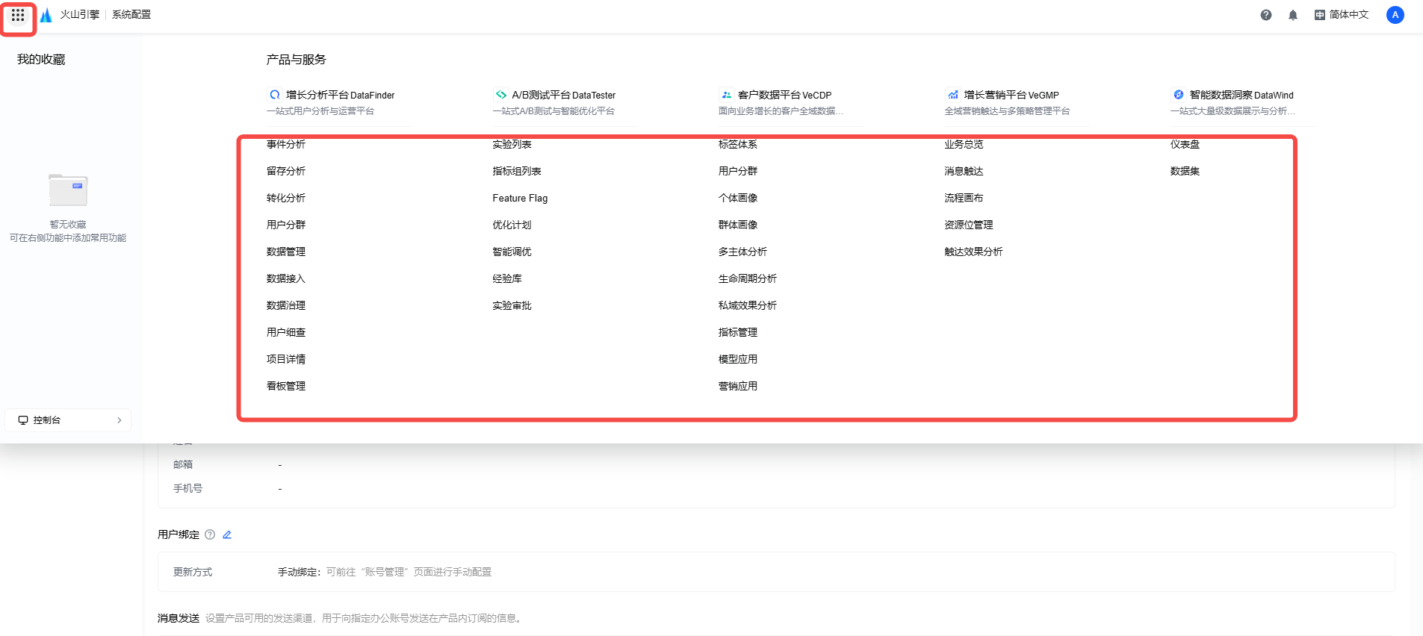
Task: Choose 触达效果分析 under VeGMP
Action: click(973, 252)
